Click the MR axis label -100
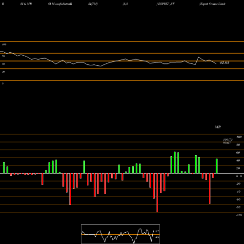 [239, 215]
